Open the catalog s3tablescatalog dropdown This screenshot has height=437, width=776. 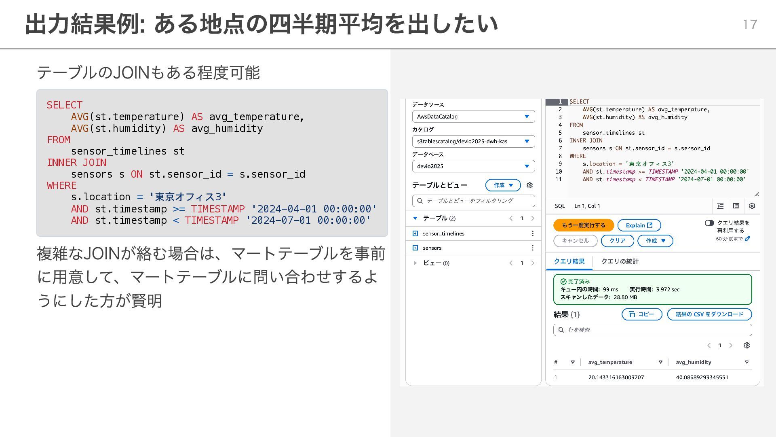(x=473, y=141)
